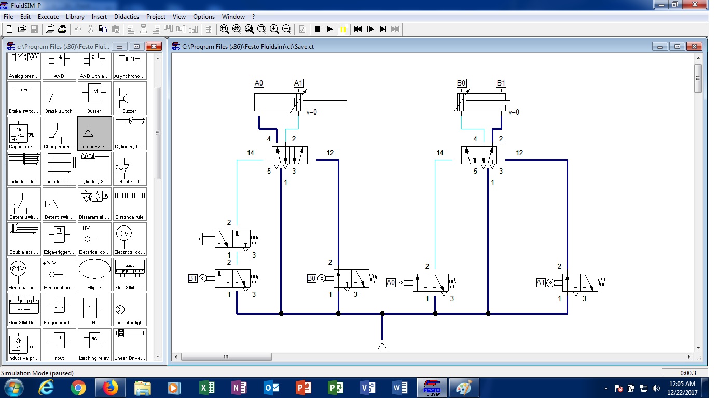Open Excel from the Windows taskbar

207,388
